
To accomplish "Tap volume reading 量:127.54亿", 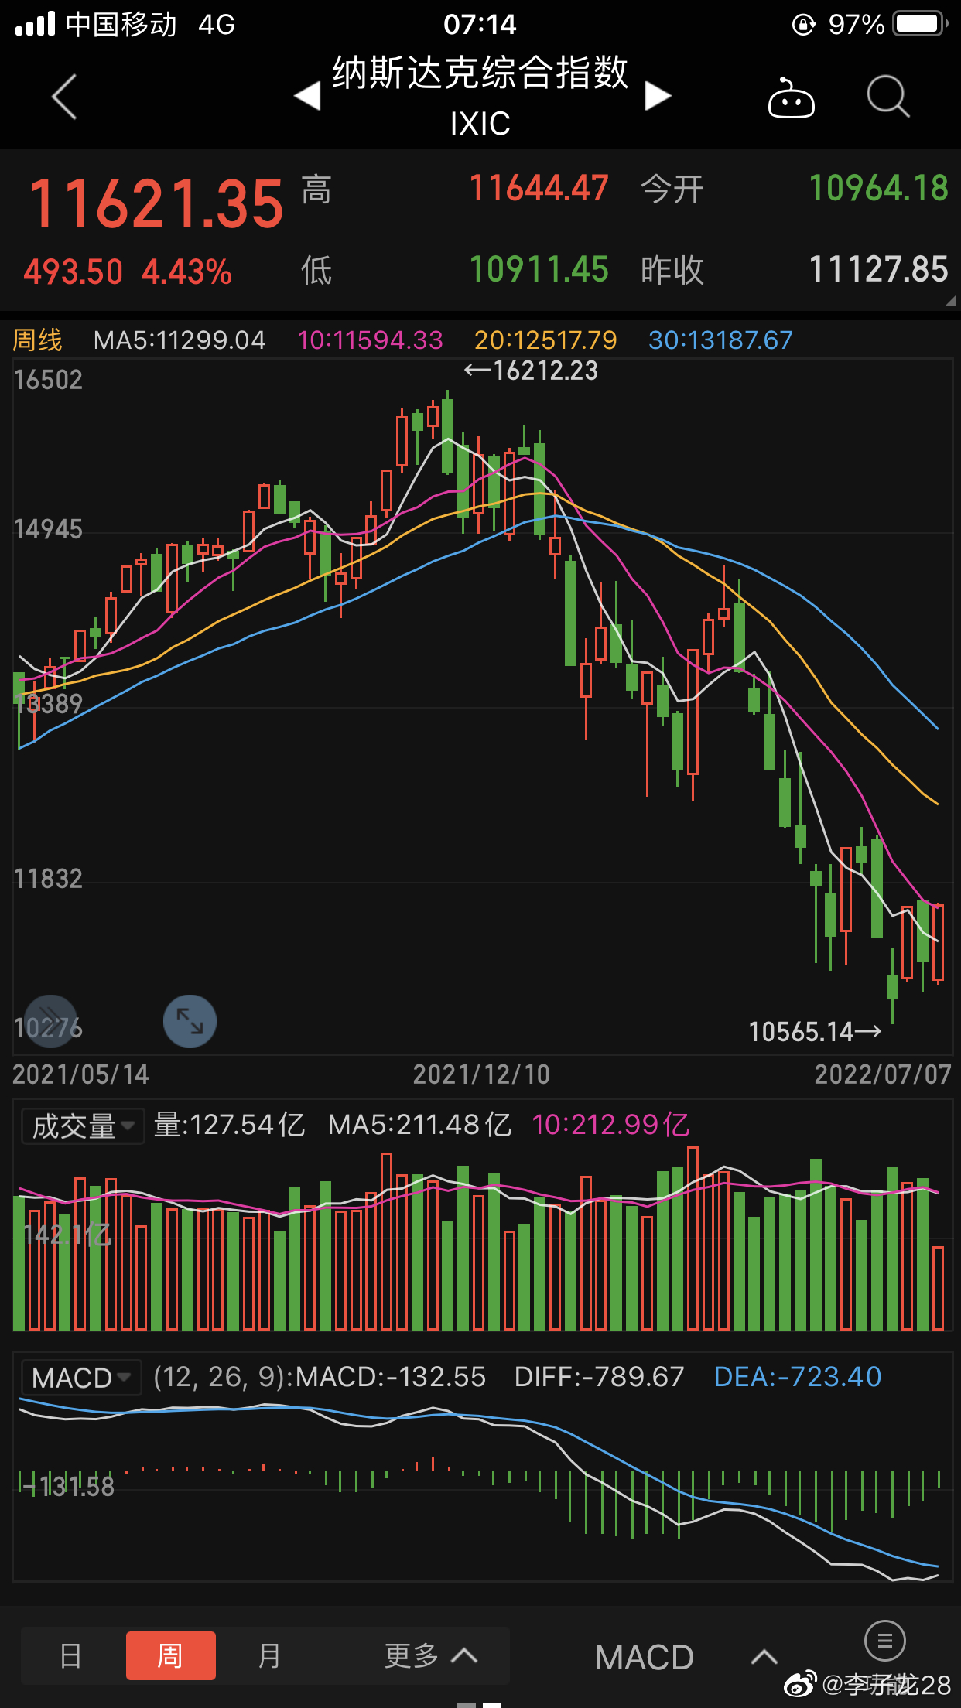I will pos(230,1125).
